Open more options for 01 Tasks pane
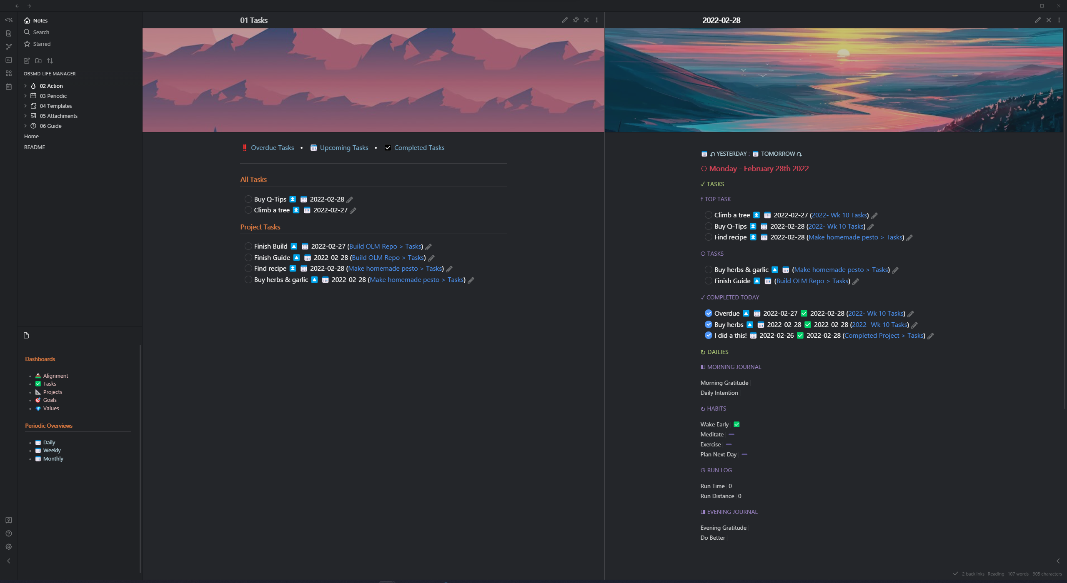This screenshot has height=583, width=1067. (597, 20)
